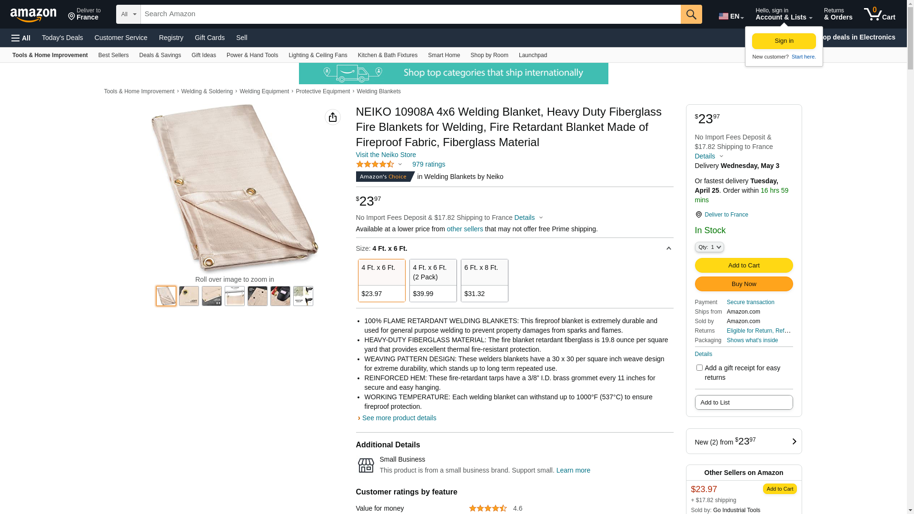Open the search category All dropdown

(x=128, y=14)
